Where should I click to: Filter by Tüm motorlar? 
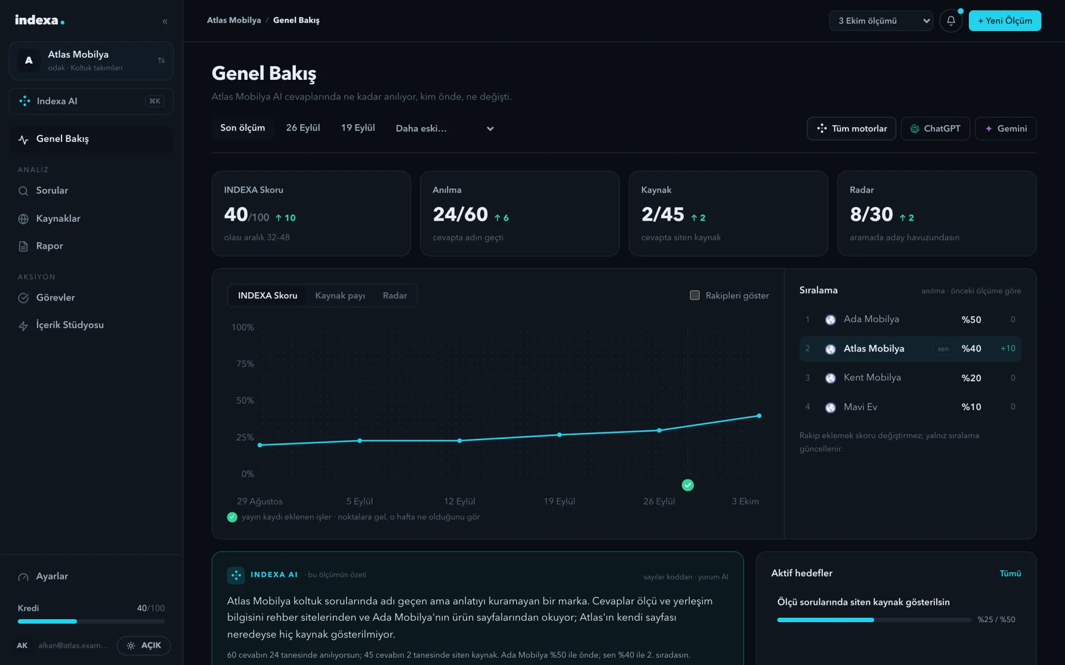(x=851, y=129)
